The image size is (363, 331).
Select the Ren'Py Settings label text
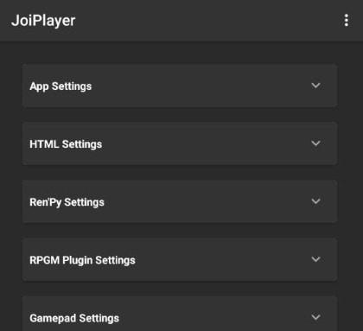pos(67,202)
